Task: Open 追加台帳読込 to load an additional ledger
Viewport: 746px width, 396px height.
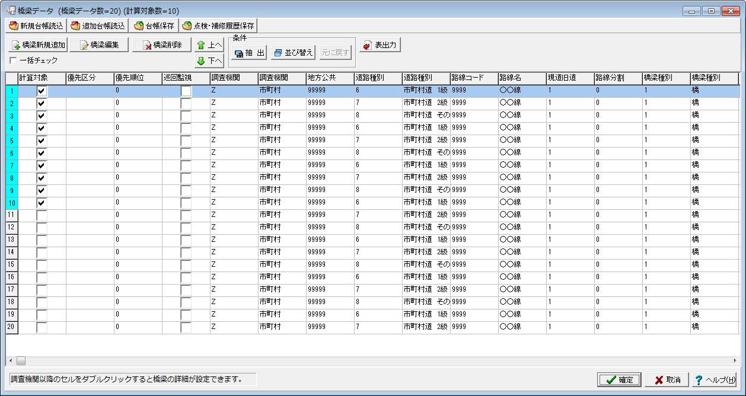Action: 98,25
